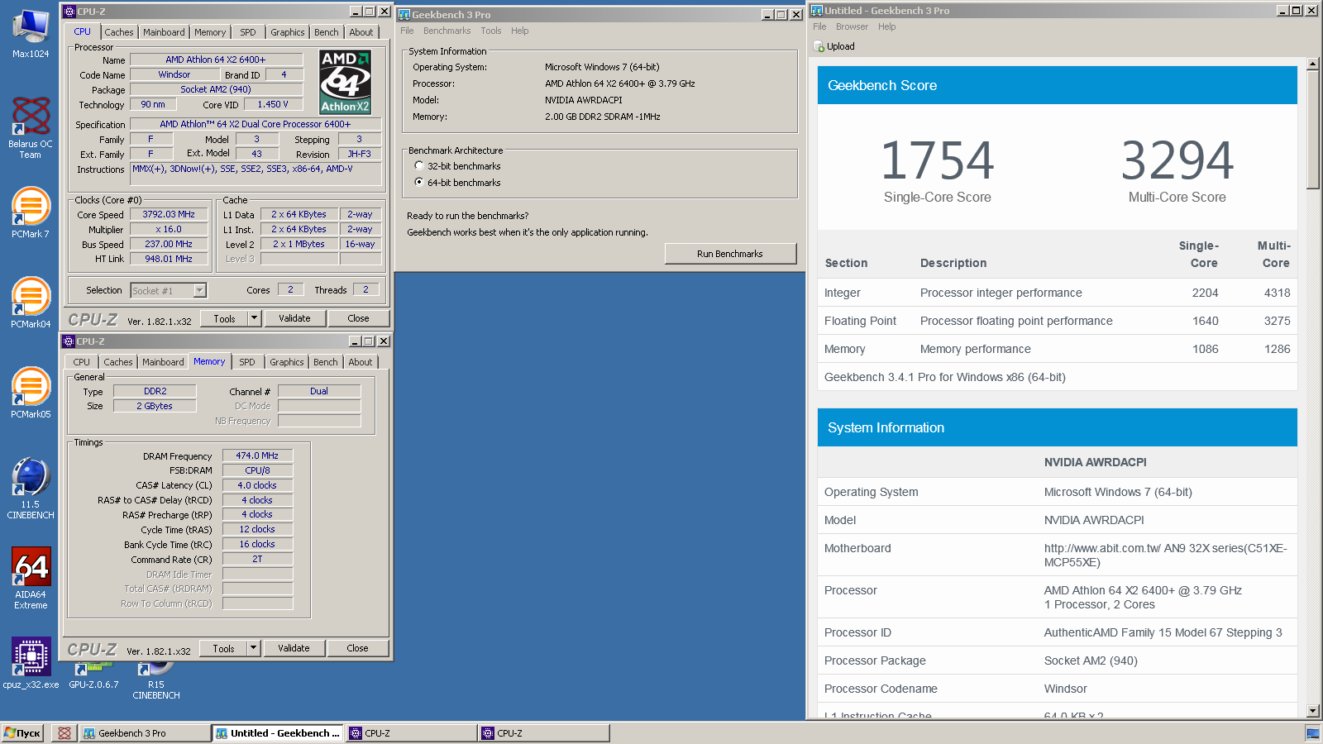Viewport: 1323px width, 744px height.
Task: Click the Floating Point row in score table
Action: (x=1058, y=321)
